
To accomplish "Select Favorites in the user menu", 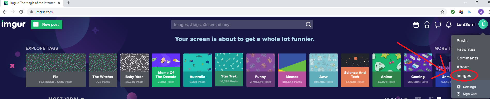I will pyautogui.click(x=466, y=49).
